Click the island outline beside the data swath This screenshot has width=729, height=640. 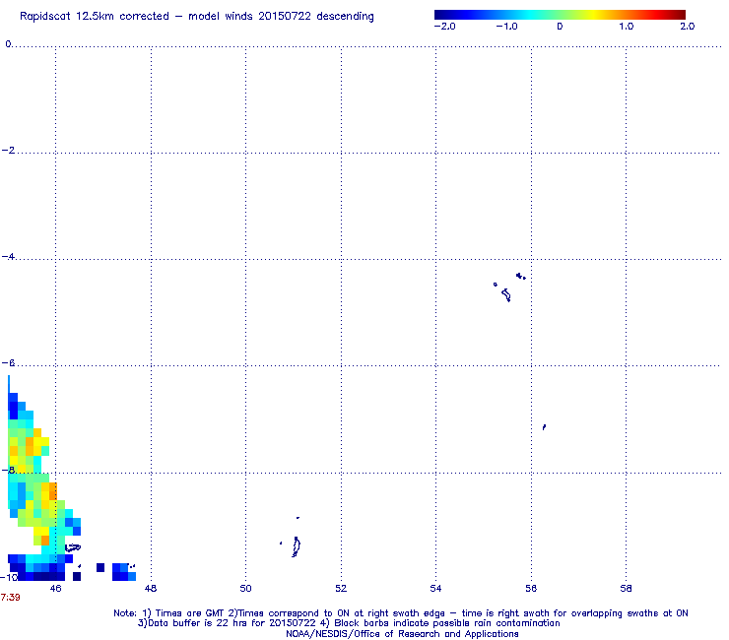point(73,547)
